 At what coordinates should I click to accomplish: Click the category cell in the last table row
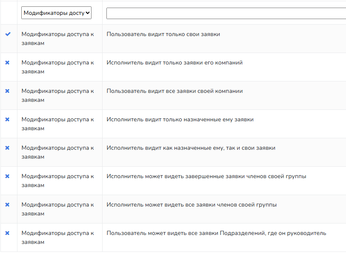(x=58, y=238)
